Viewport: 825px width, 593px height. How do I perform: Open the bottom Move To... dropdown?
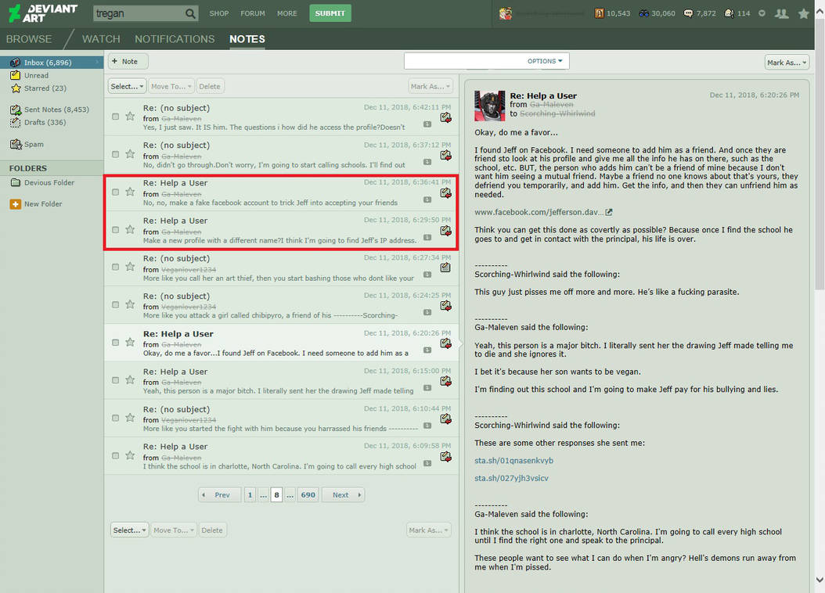click(174, 530)
